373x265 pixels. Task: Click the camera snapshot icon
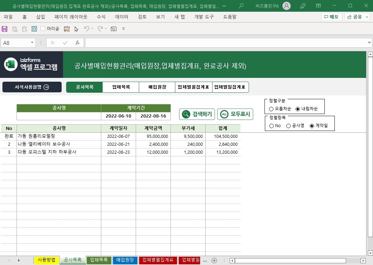113,29
